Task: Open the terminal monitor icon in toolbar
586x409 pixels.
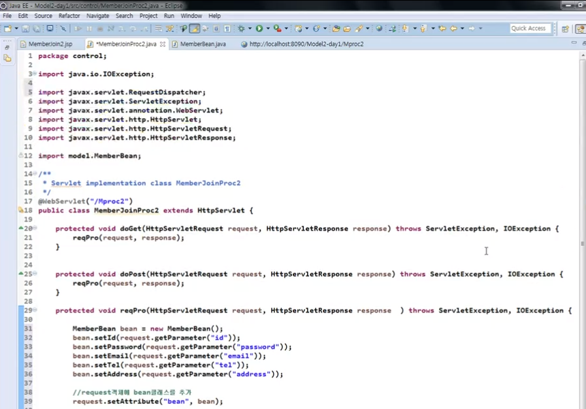Action: 50,28
